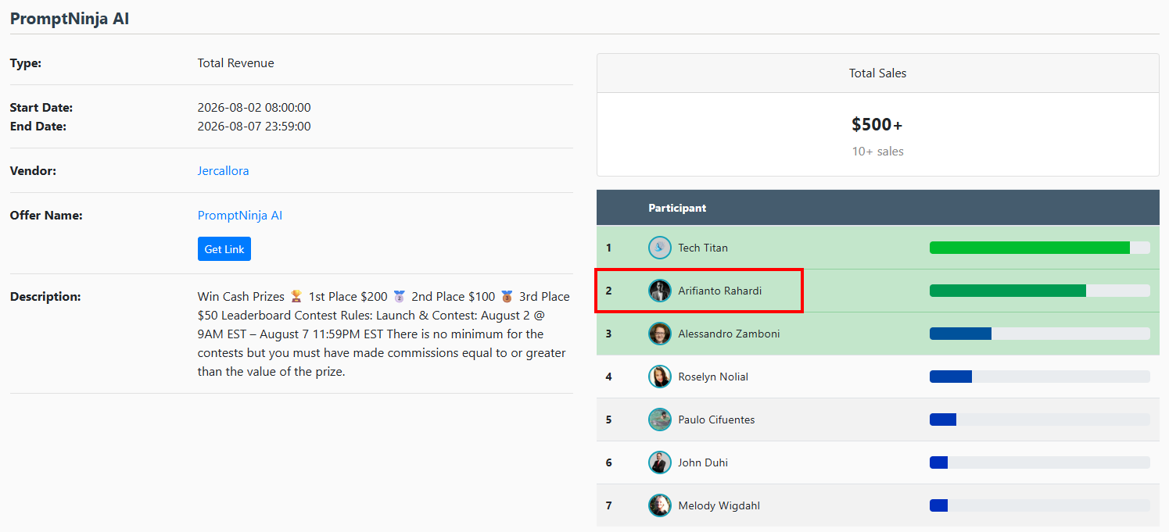The image size is (1169, 532).
Task: Click rank number 4 in leaderboard
Action: pos(609,377)
